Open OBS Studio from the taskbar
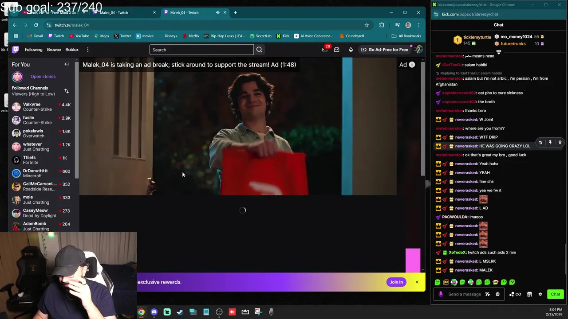Viewport: 568px width, 319px height. pyautogui.click(x=219, y=312)
